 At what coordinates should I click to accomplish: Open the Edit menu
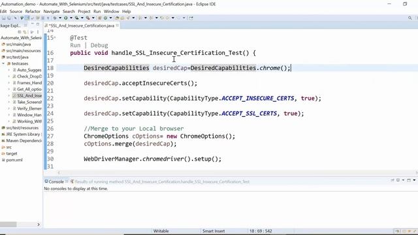pos(3,12)
